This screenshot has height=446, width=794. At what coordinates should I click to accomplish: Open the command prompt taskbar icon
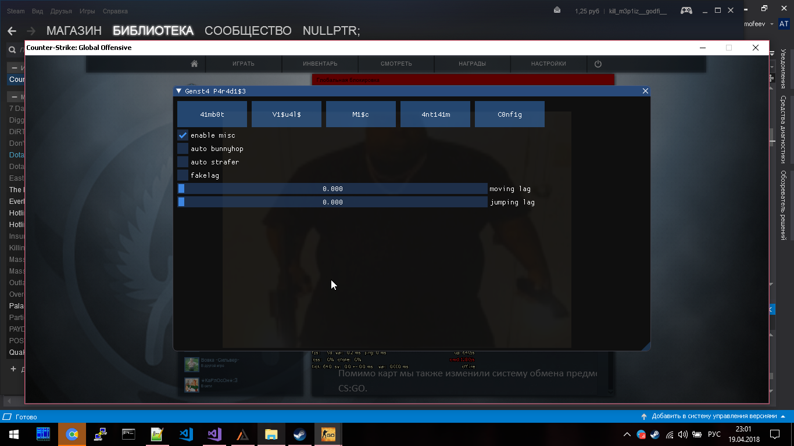pyautogui.click(x=128, y=434)
